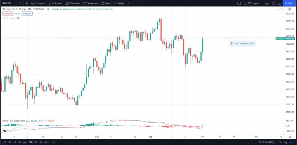The width and height of the screenshot is (297, 145).
Task: Toggle the log scale option
Action: tap(286, 142)
